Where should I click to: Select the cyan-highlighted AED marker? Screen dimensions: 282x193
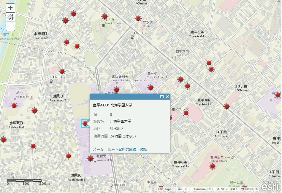(85, 124)
